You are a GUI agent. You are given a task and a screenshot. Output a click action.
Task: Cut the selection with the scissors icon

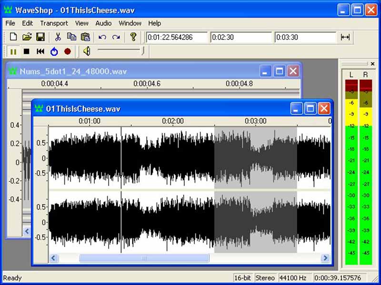coord(58,37)
